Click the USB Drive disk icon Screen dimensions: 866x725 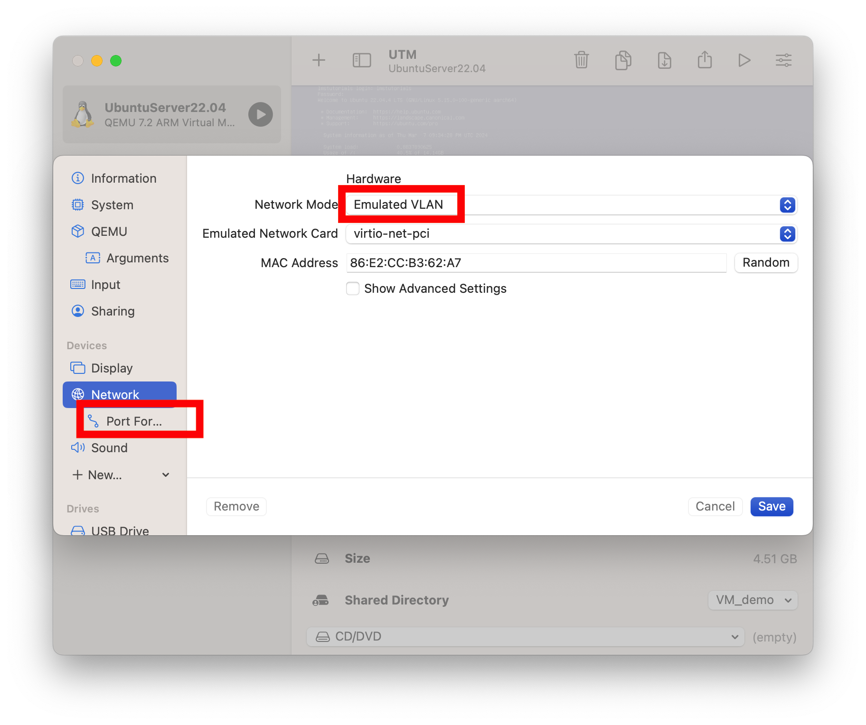tap(78, 531)
